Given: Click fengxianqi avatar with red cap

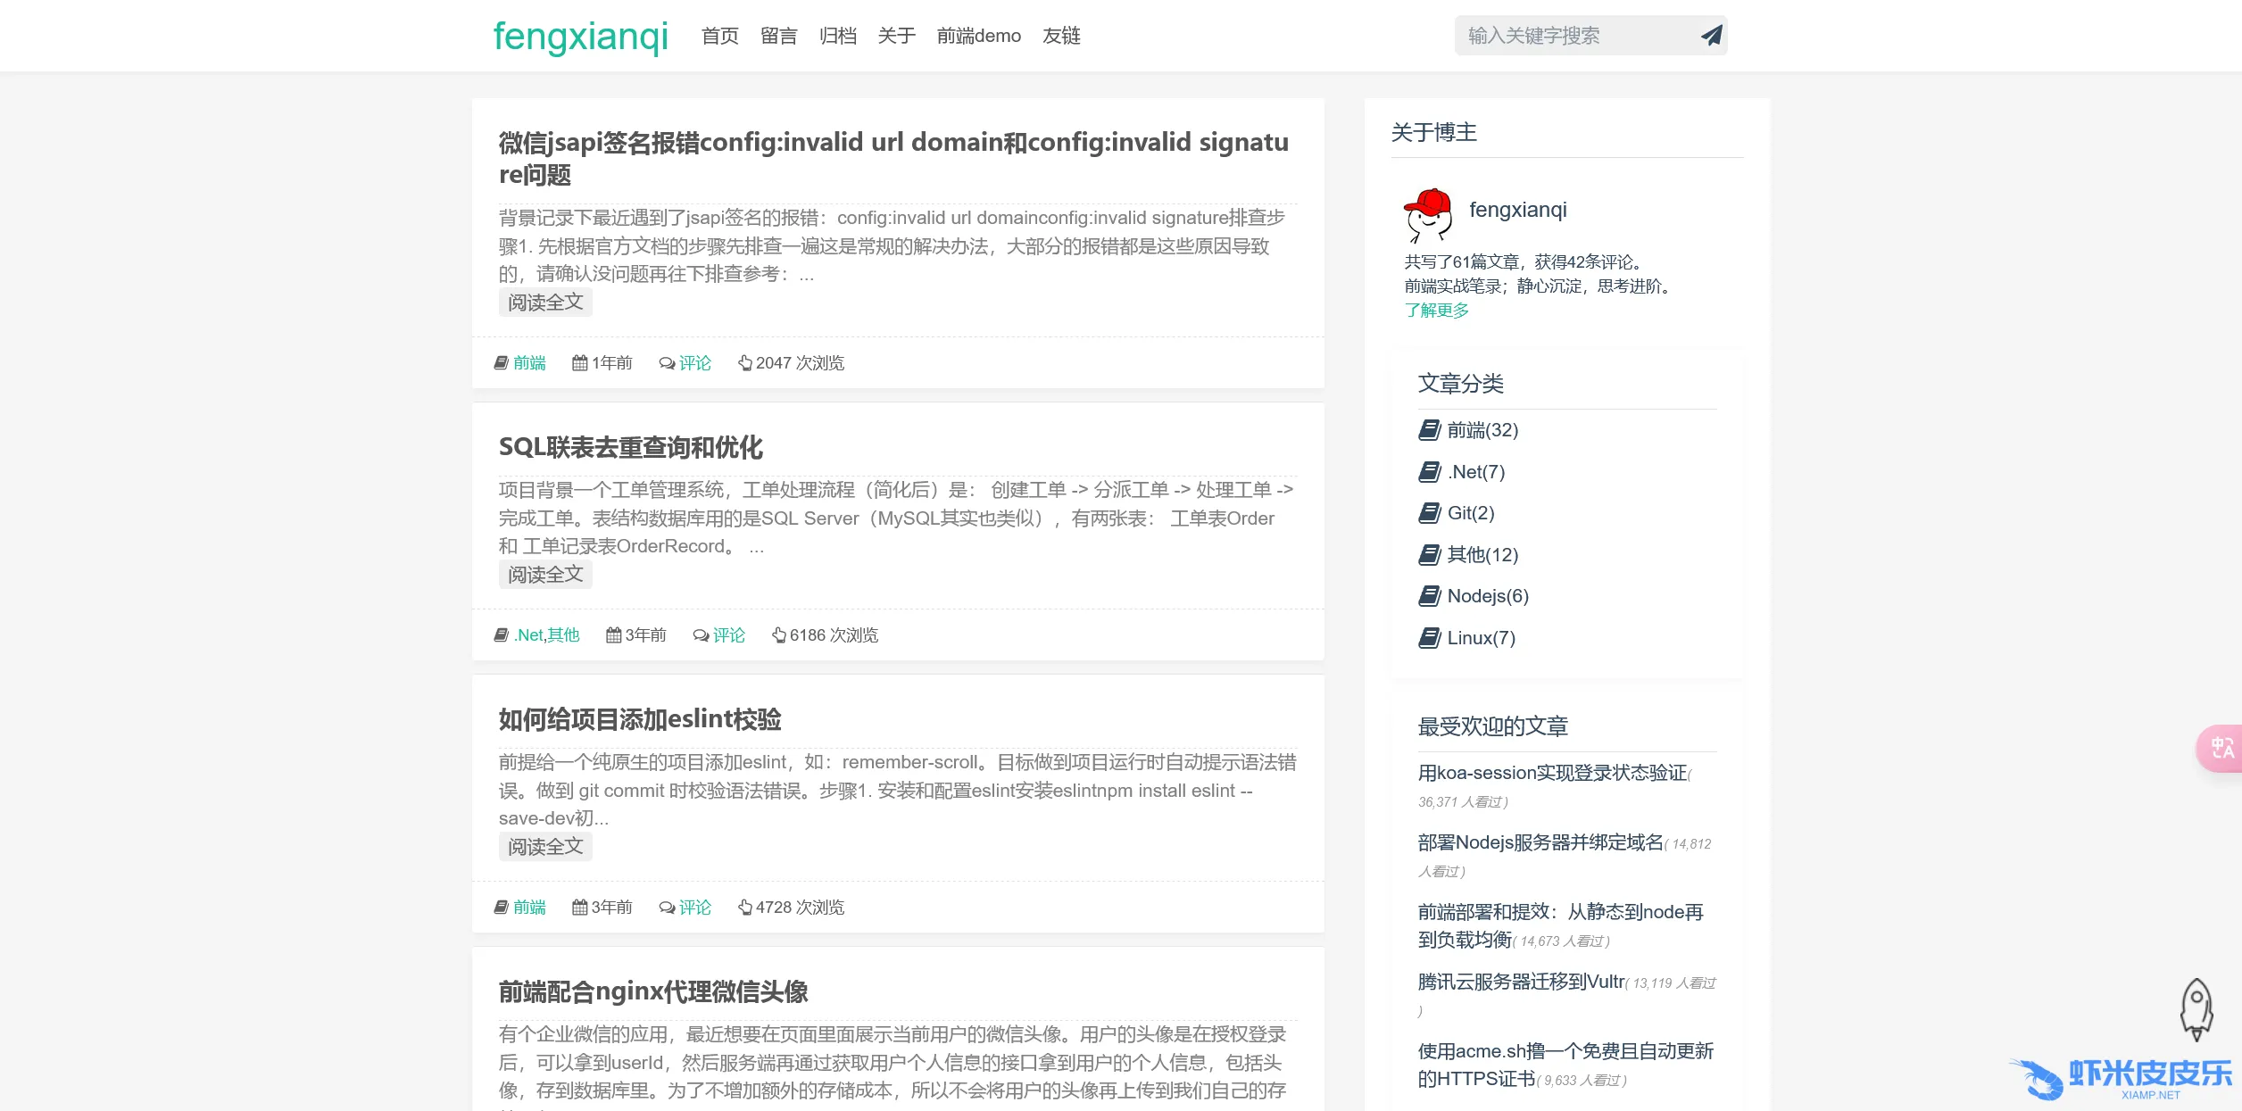Looking at the screenshot, I should tap(1429, 215).
